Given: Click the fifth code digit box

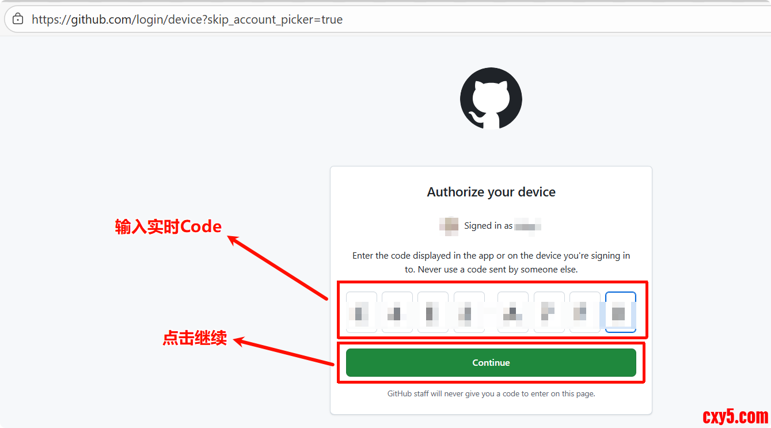Looking at the screenshot, I should [513, 312].
